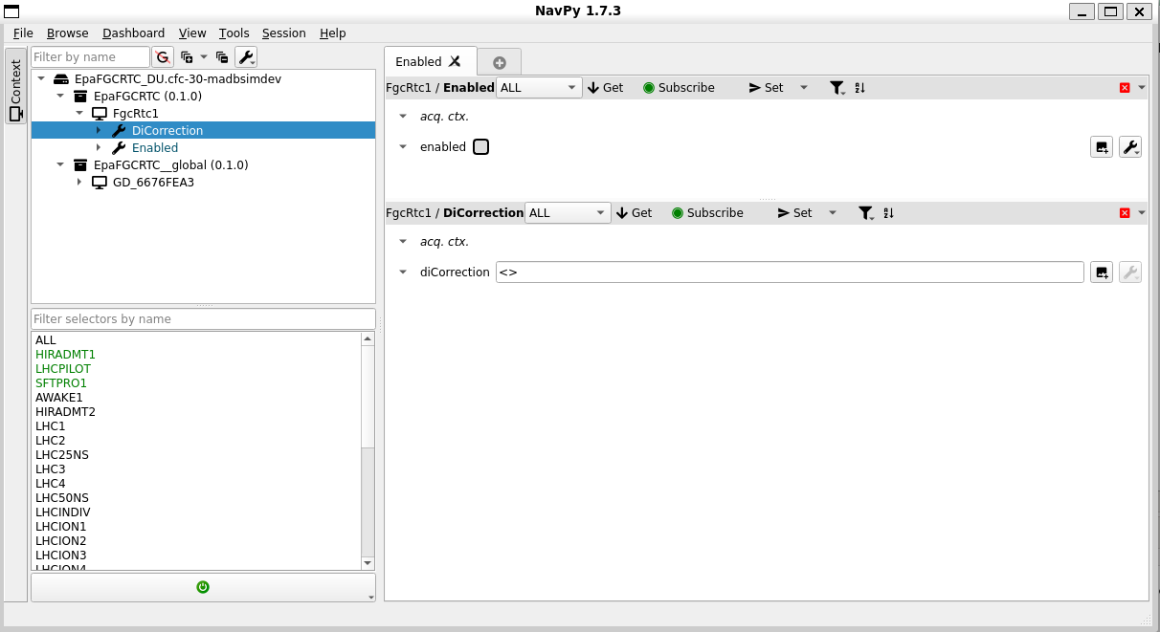Open the Dashboard menu
The height and width of the screenshot is (632, 1160).
point(133,33)
